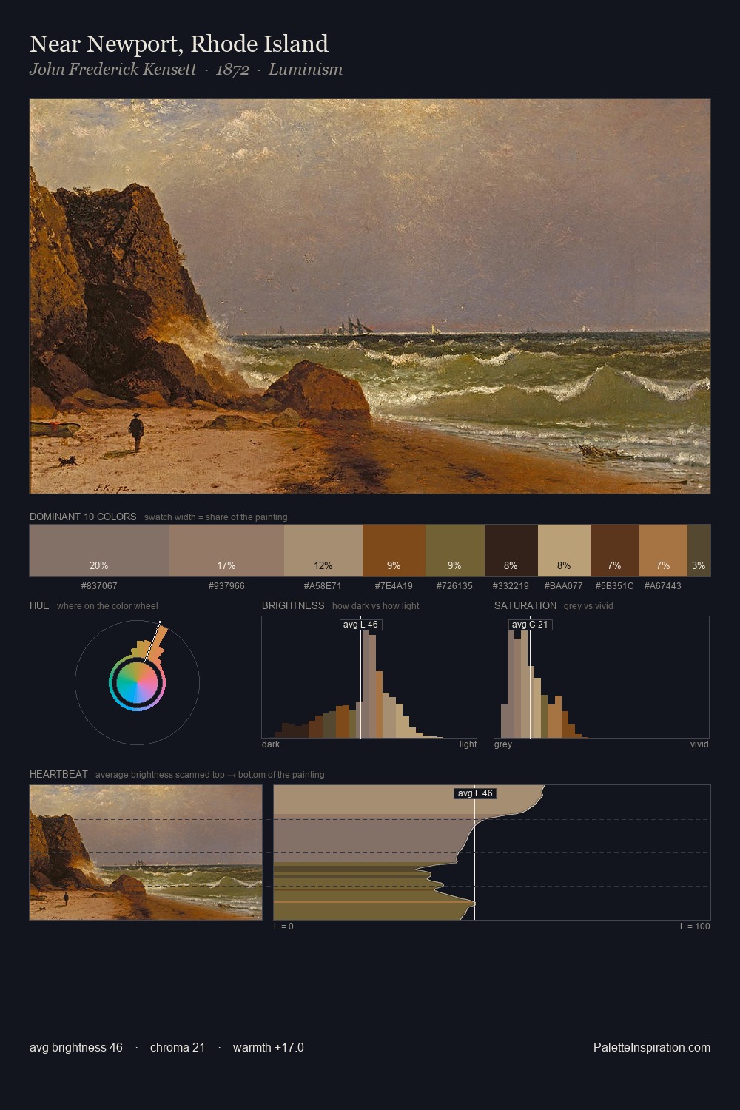The height and width of the screenshot is (1110, 740).
Task: Click the heartbeat brightness profile chart
Action: [x=492, y=852]
